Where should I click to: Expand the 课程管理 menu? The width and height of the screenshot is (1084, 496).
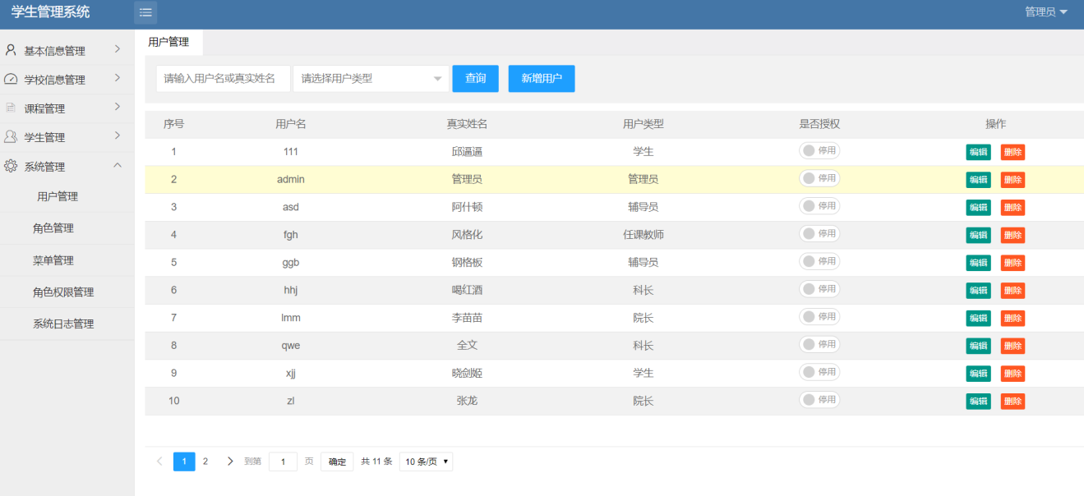tap(67, 108)
